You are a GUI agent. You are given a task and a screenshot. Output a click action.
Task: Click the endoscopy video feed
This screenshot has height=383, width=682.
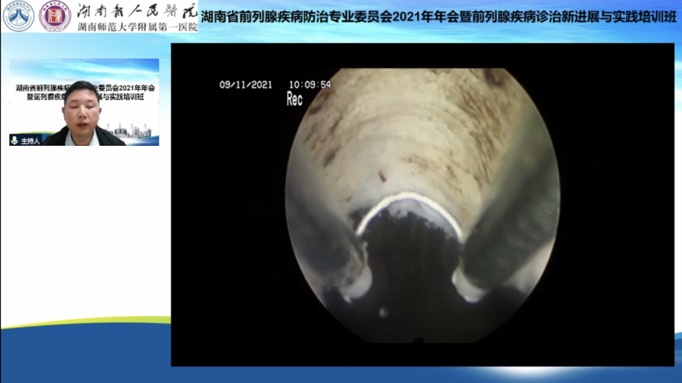422,205
